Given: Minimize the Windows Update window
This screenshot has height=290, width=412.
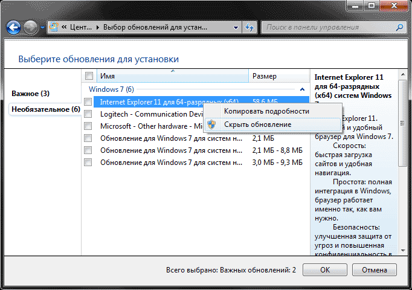Looking at the screenshot, I should (x=355, y=5).
